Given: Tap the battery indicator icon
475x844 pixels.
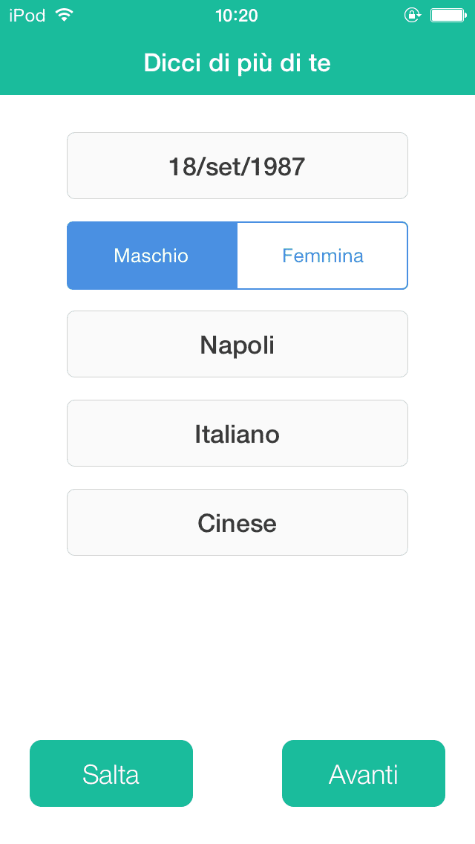Looking at the screenshot, I should pos(447,15).
